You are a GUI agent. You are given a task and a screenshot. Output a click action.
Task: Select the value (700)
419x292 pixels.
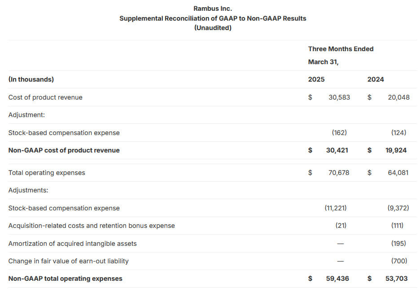399,261
